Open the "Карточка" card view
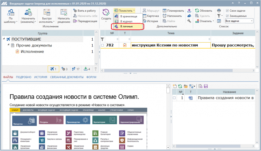 (151, 16)
